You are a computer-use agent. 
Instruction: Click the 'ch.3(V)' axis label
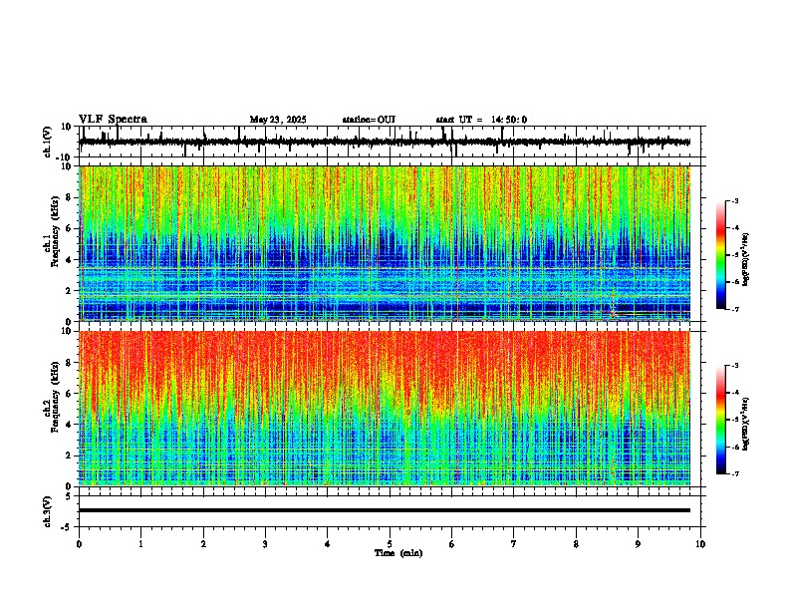48,511
